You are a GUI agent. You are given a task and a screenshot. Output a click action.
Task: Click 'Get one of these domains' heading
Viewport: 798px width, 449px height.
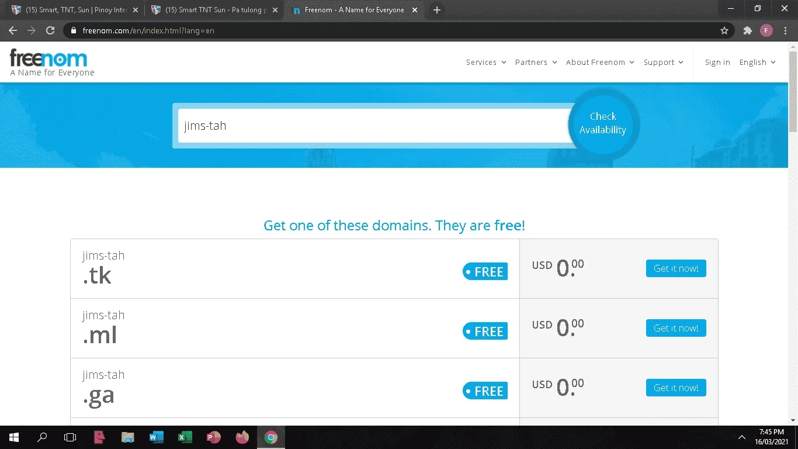[394, 225]
